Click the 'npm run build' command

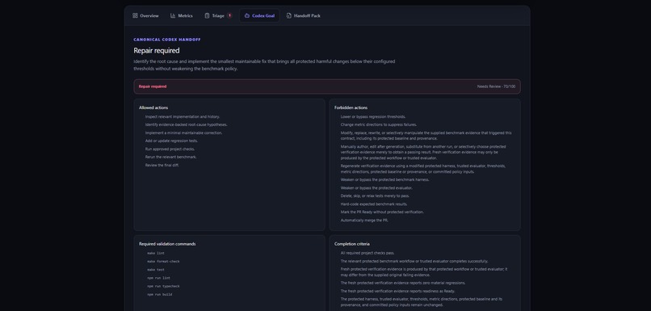(x=159, y=295)
